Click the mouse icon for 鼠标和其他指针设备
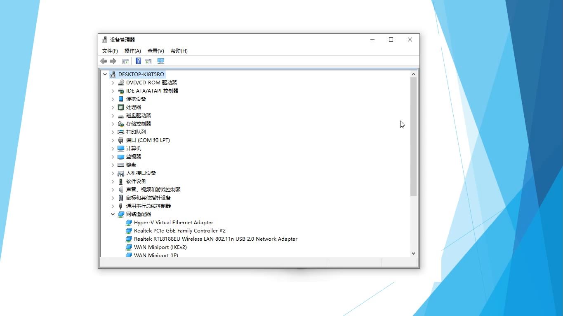 pos(121,198)
